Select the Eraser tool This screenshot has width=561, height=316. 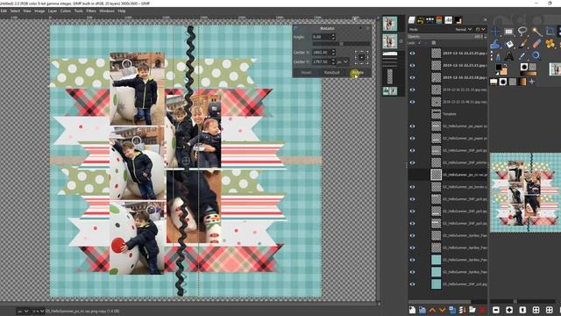click(536, 44)
